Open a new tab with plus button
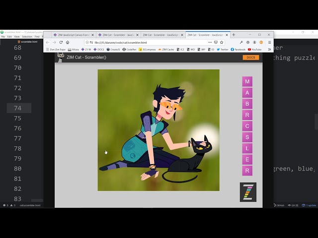 (x=234, y=35)
